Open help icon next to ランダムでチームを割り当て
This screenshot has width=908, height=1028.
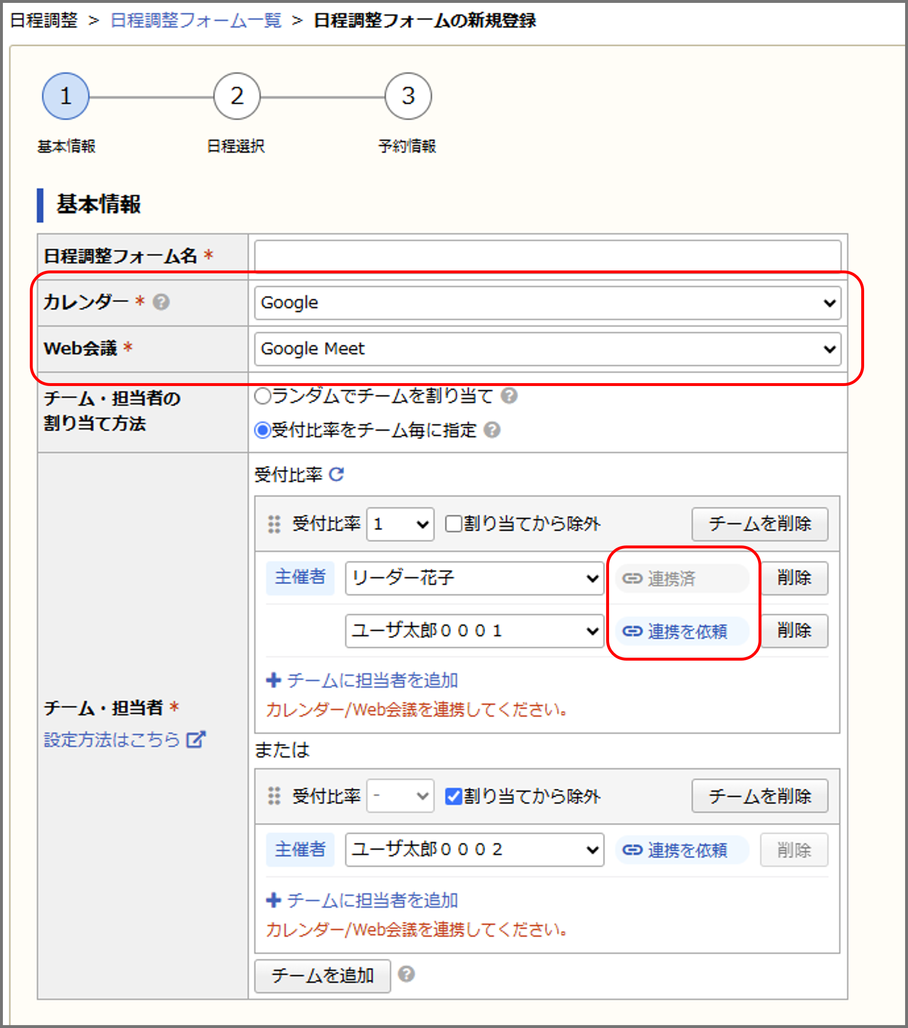(509, 396)
